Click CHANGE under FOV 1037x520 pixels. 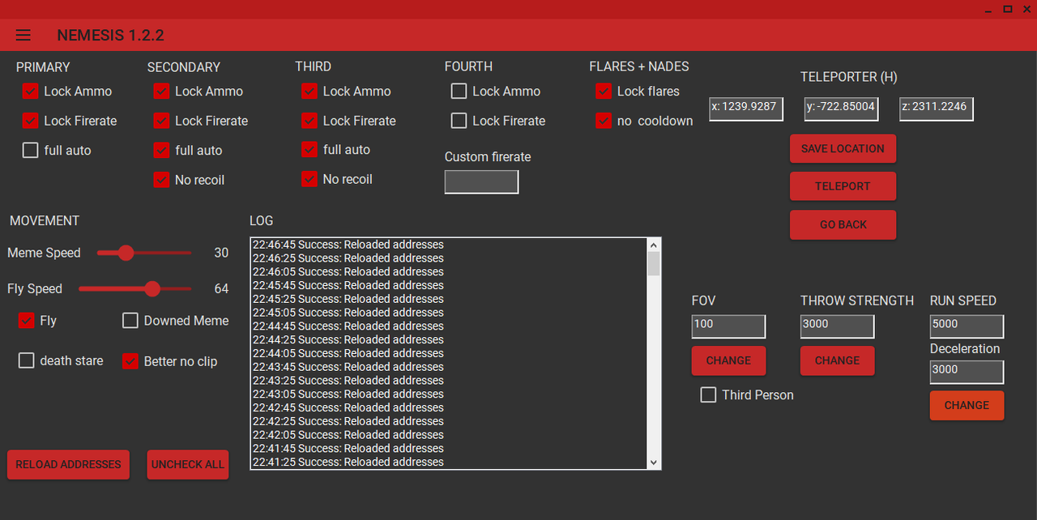[728, 360]
